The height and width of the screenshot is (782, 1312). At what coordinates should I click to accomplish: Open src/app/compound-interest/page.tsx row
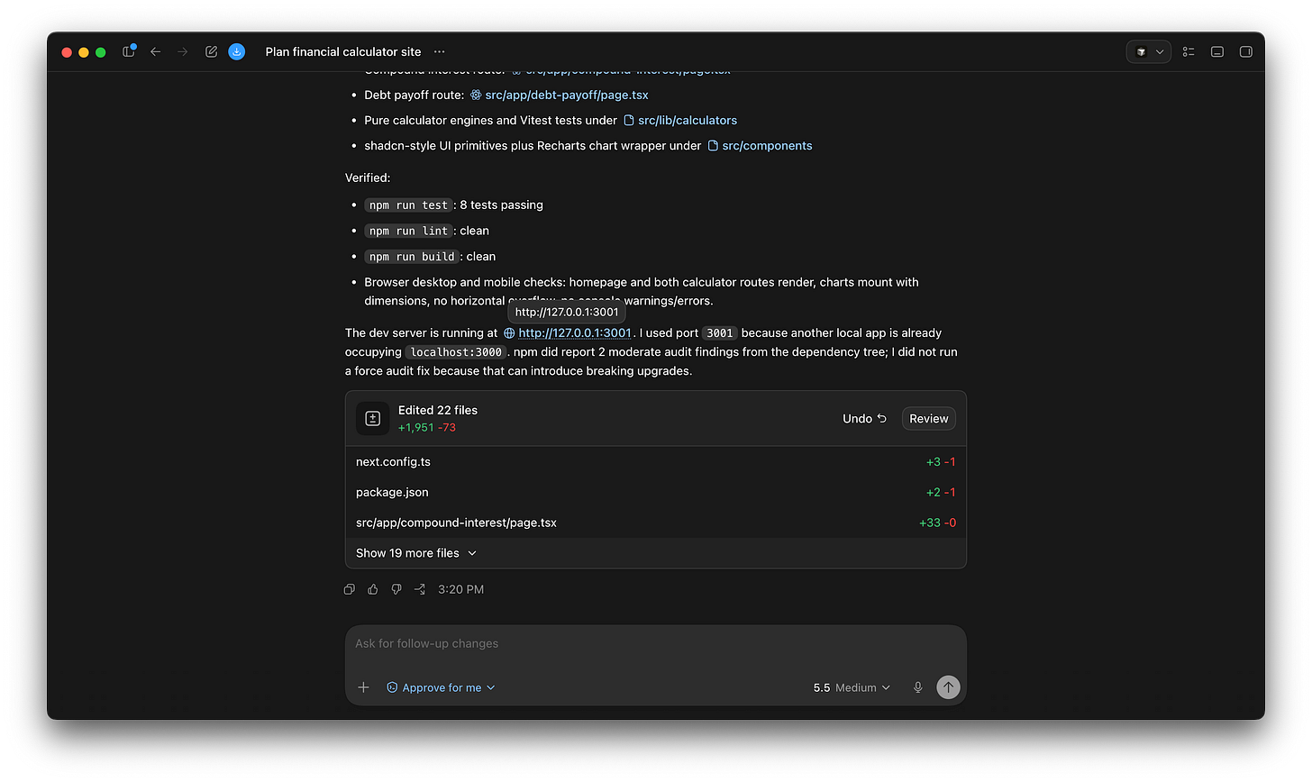tap(655, 523)
